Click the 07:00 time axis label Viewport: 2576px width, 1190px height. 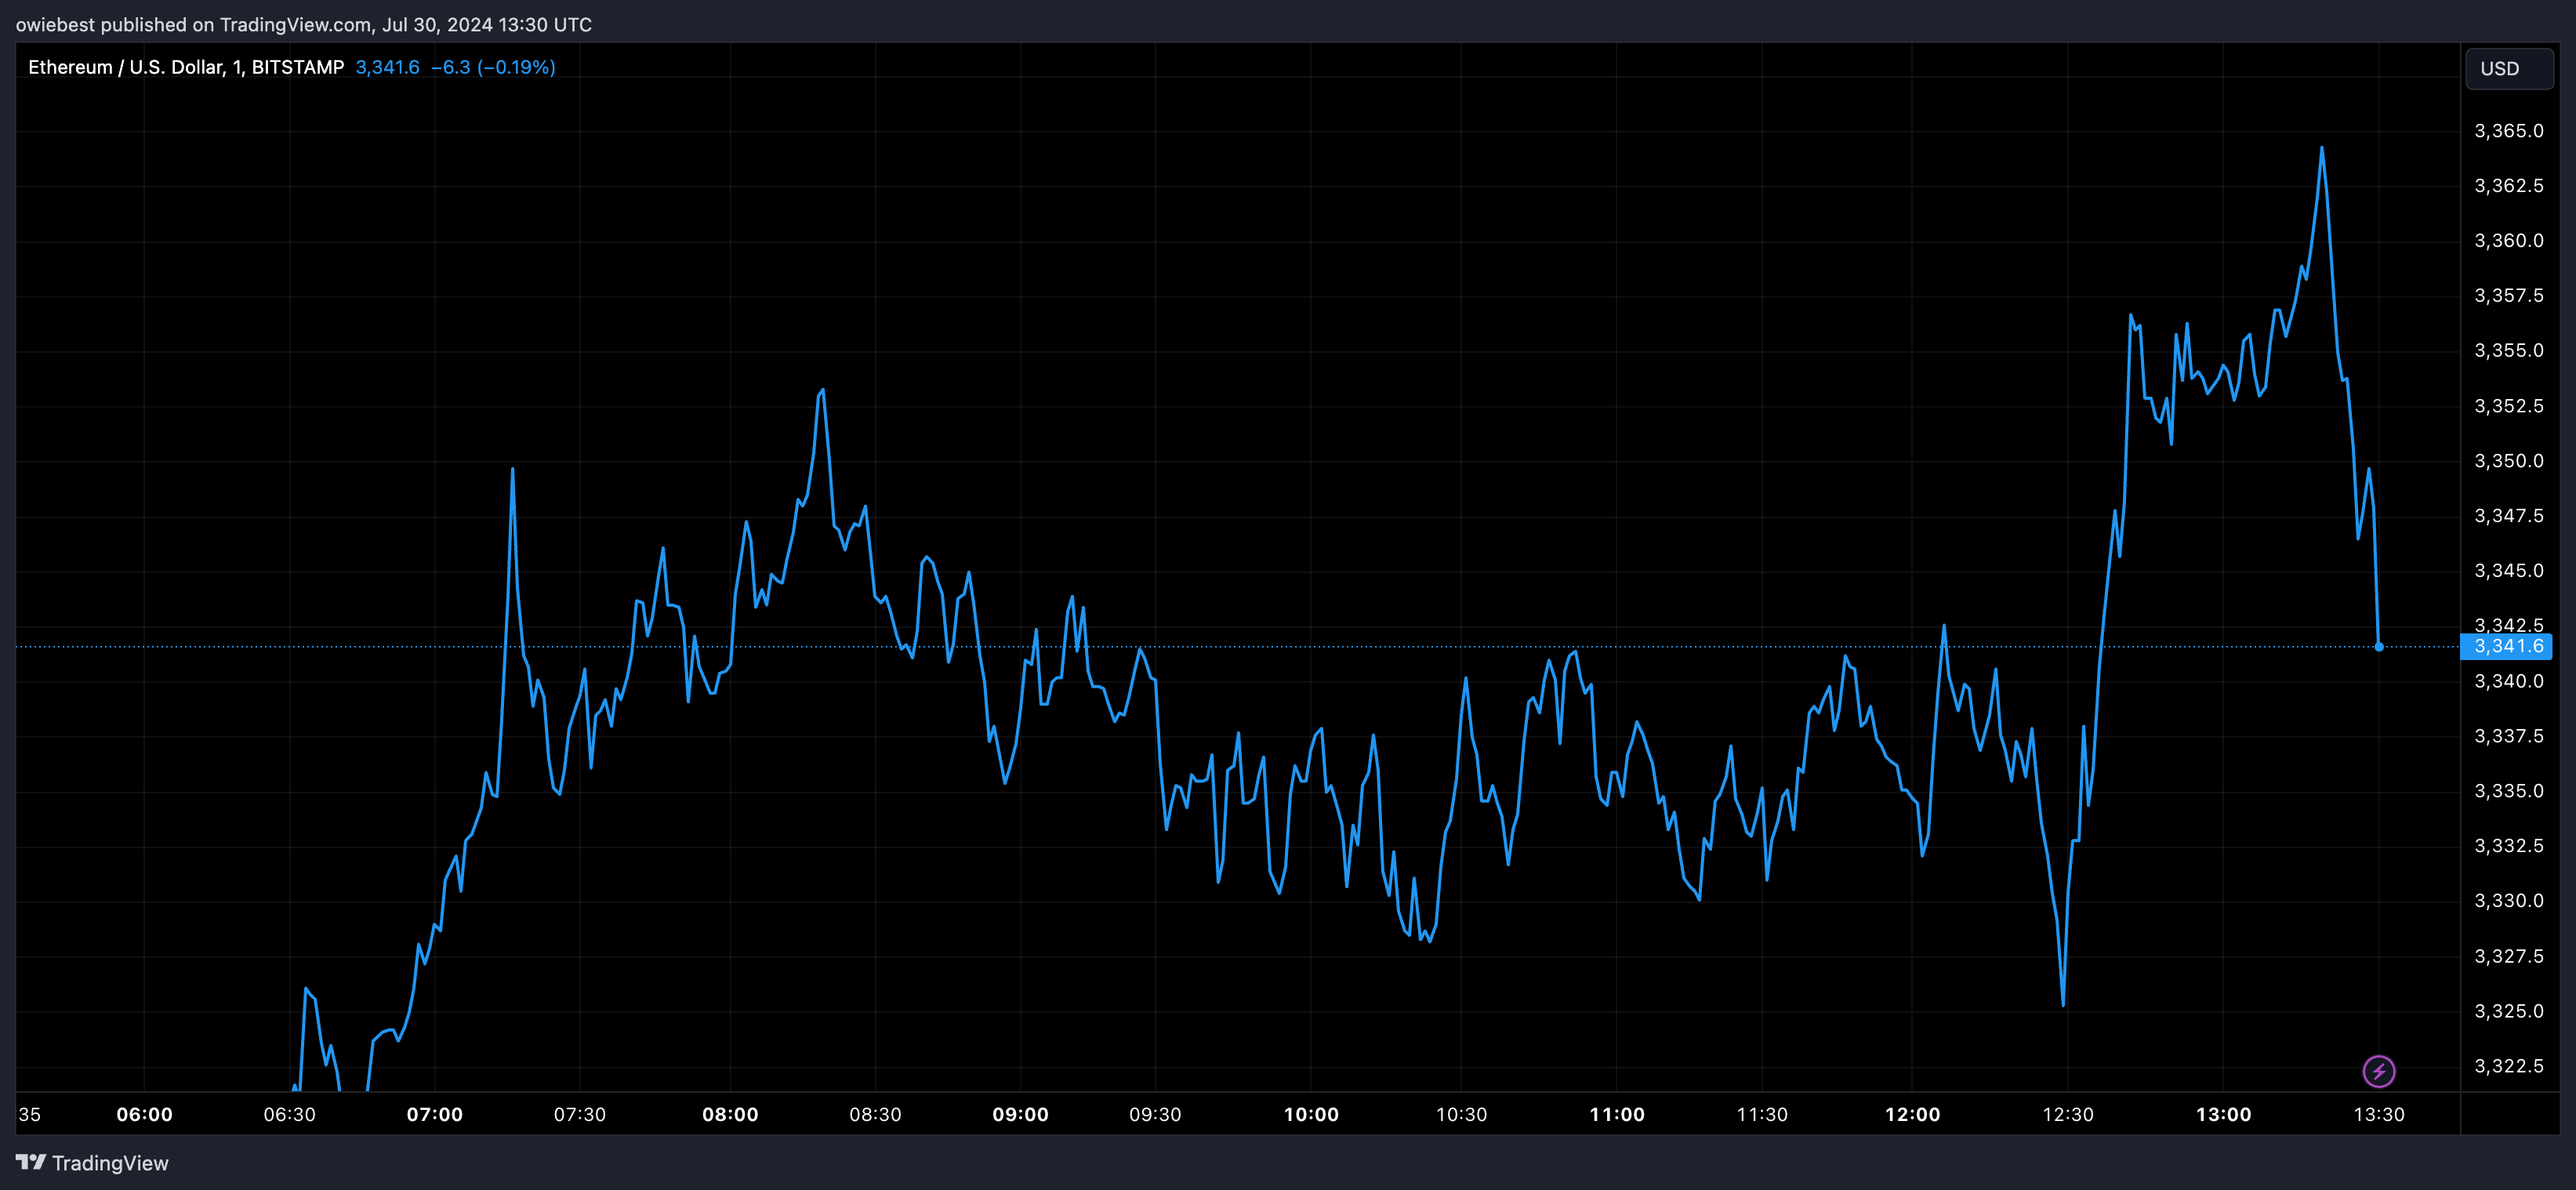coord(434,1114)
